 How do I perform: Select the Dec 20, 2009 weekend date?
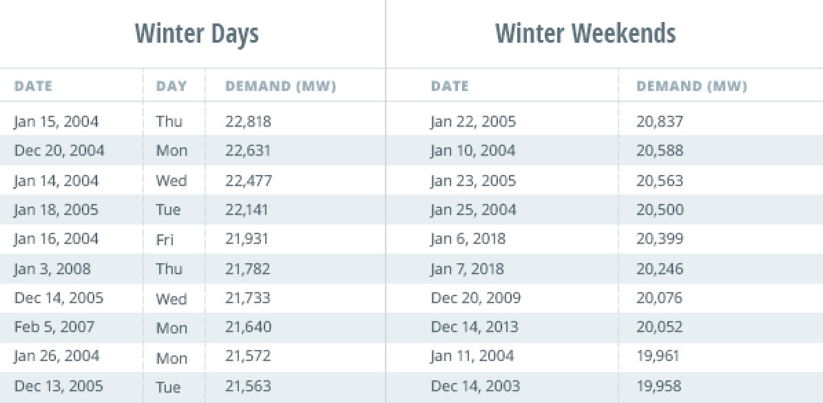(476, 298)
